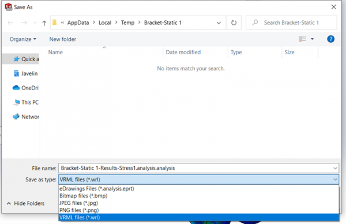Select This PC in the sidebar
Image resolution: width=346 pixels, height=224 pixels.
(25, 102)
